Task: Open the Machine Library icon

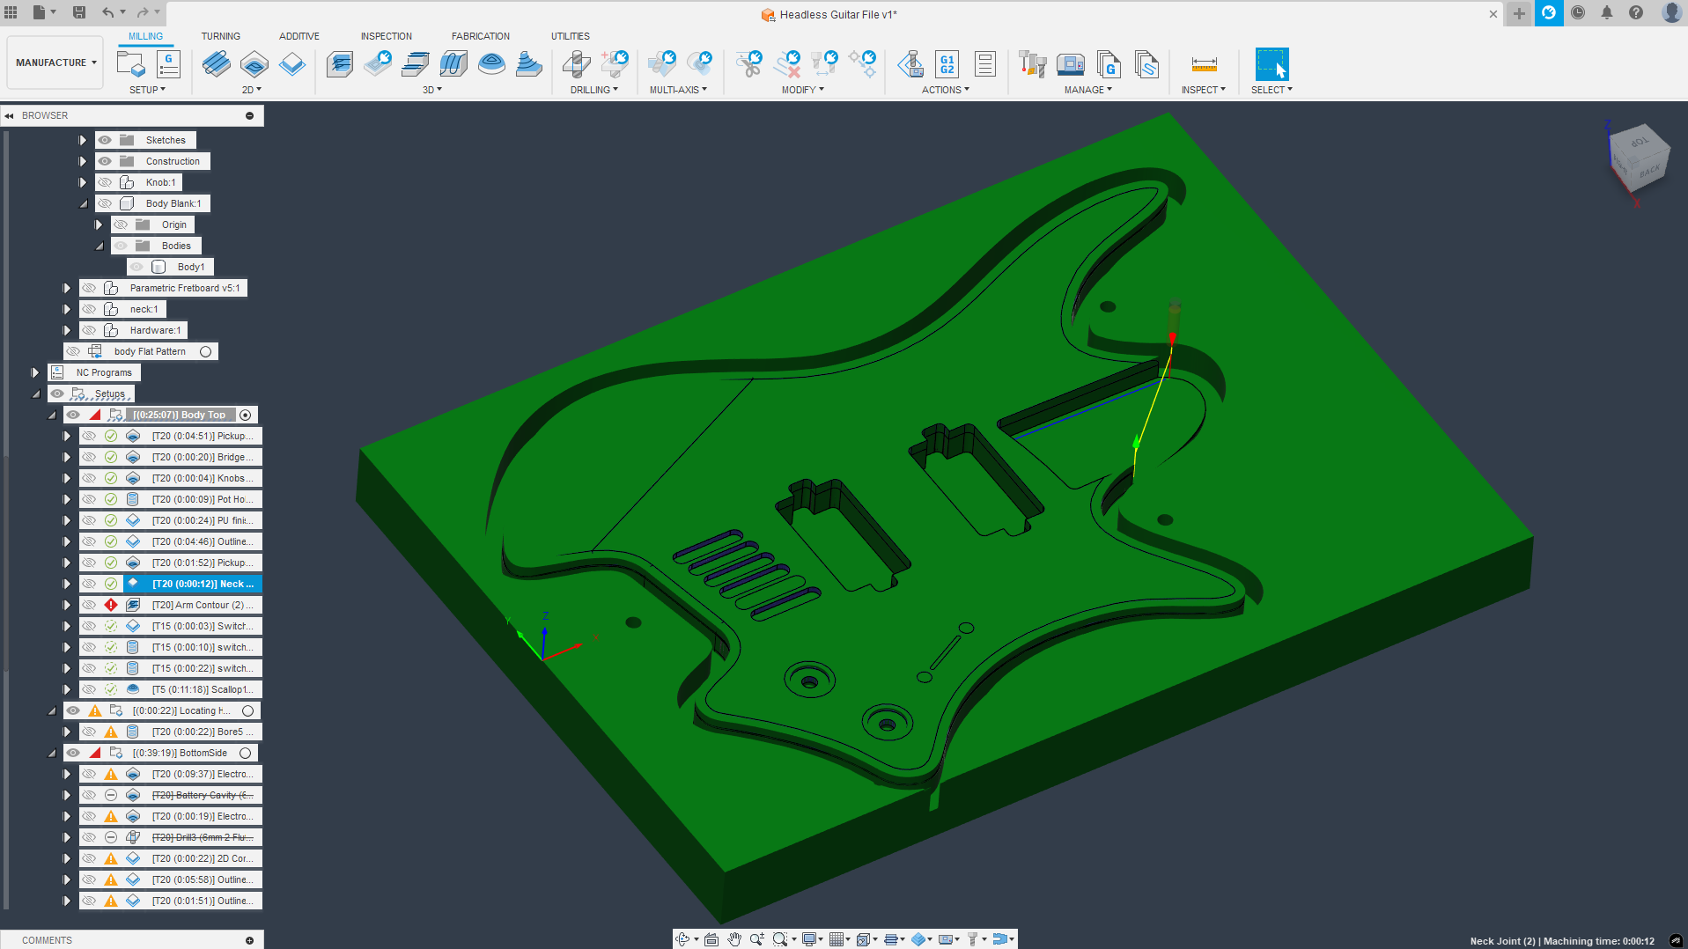Action: coord(1071,64)
